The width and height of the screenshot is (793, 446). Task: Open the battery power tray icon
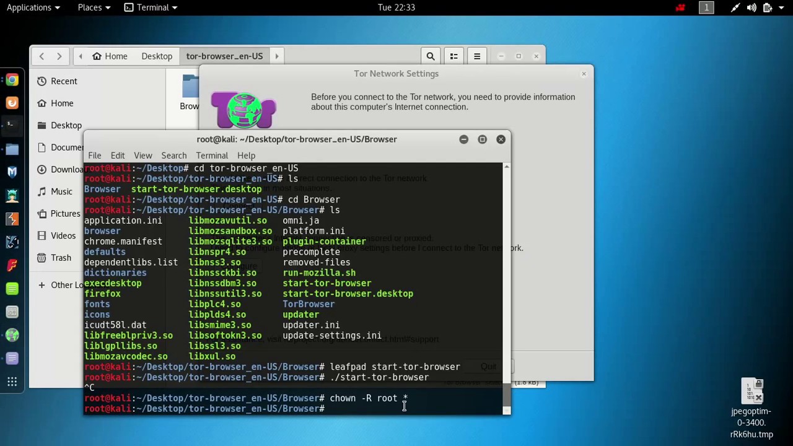[x=768, y=7]
